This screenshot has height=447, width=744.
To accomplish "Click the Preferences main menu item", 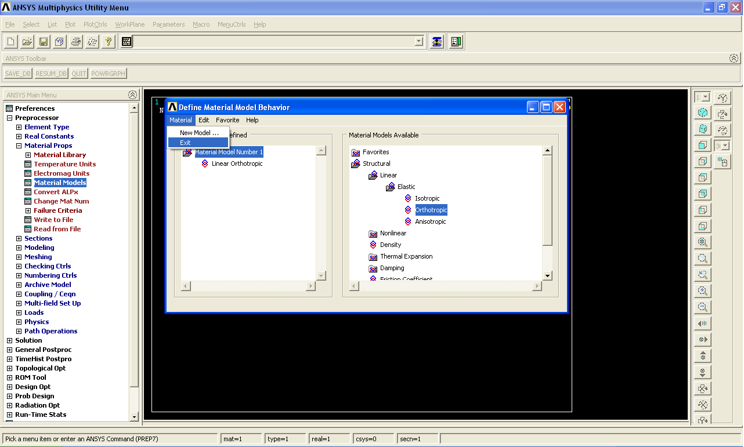I will [x=35, y=108].
